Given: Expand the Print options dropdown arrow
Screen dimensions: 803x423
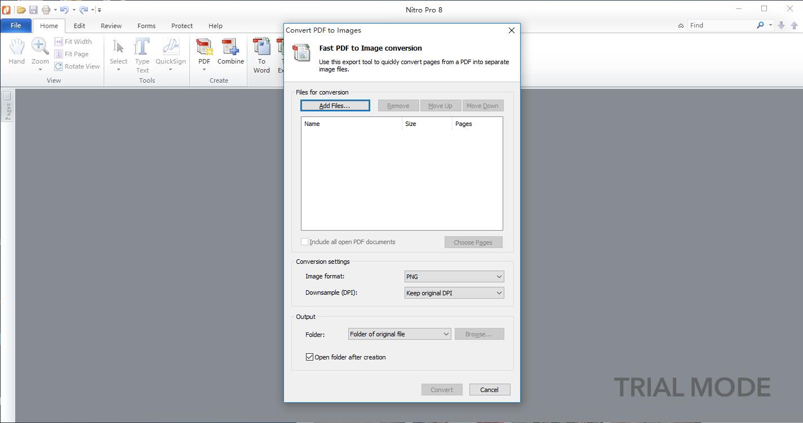Looking at the screenshot, I should point(55,10).
